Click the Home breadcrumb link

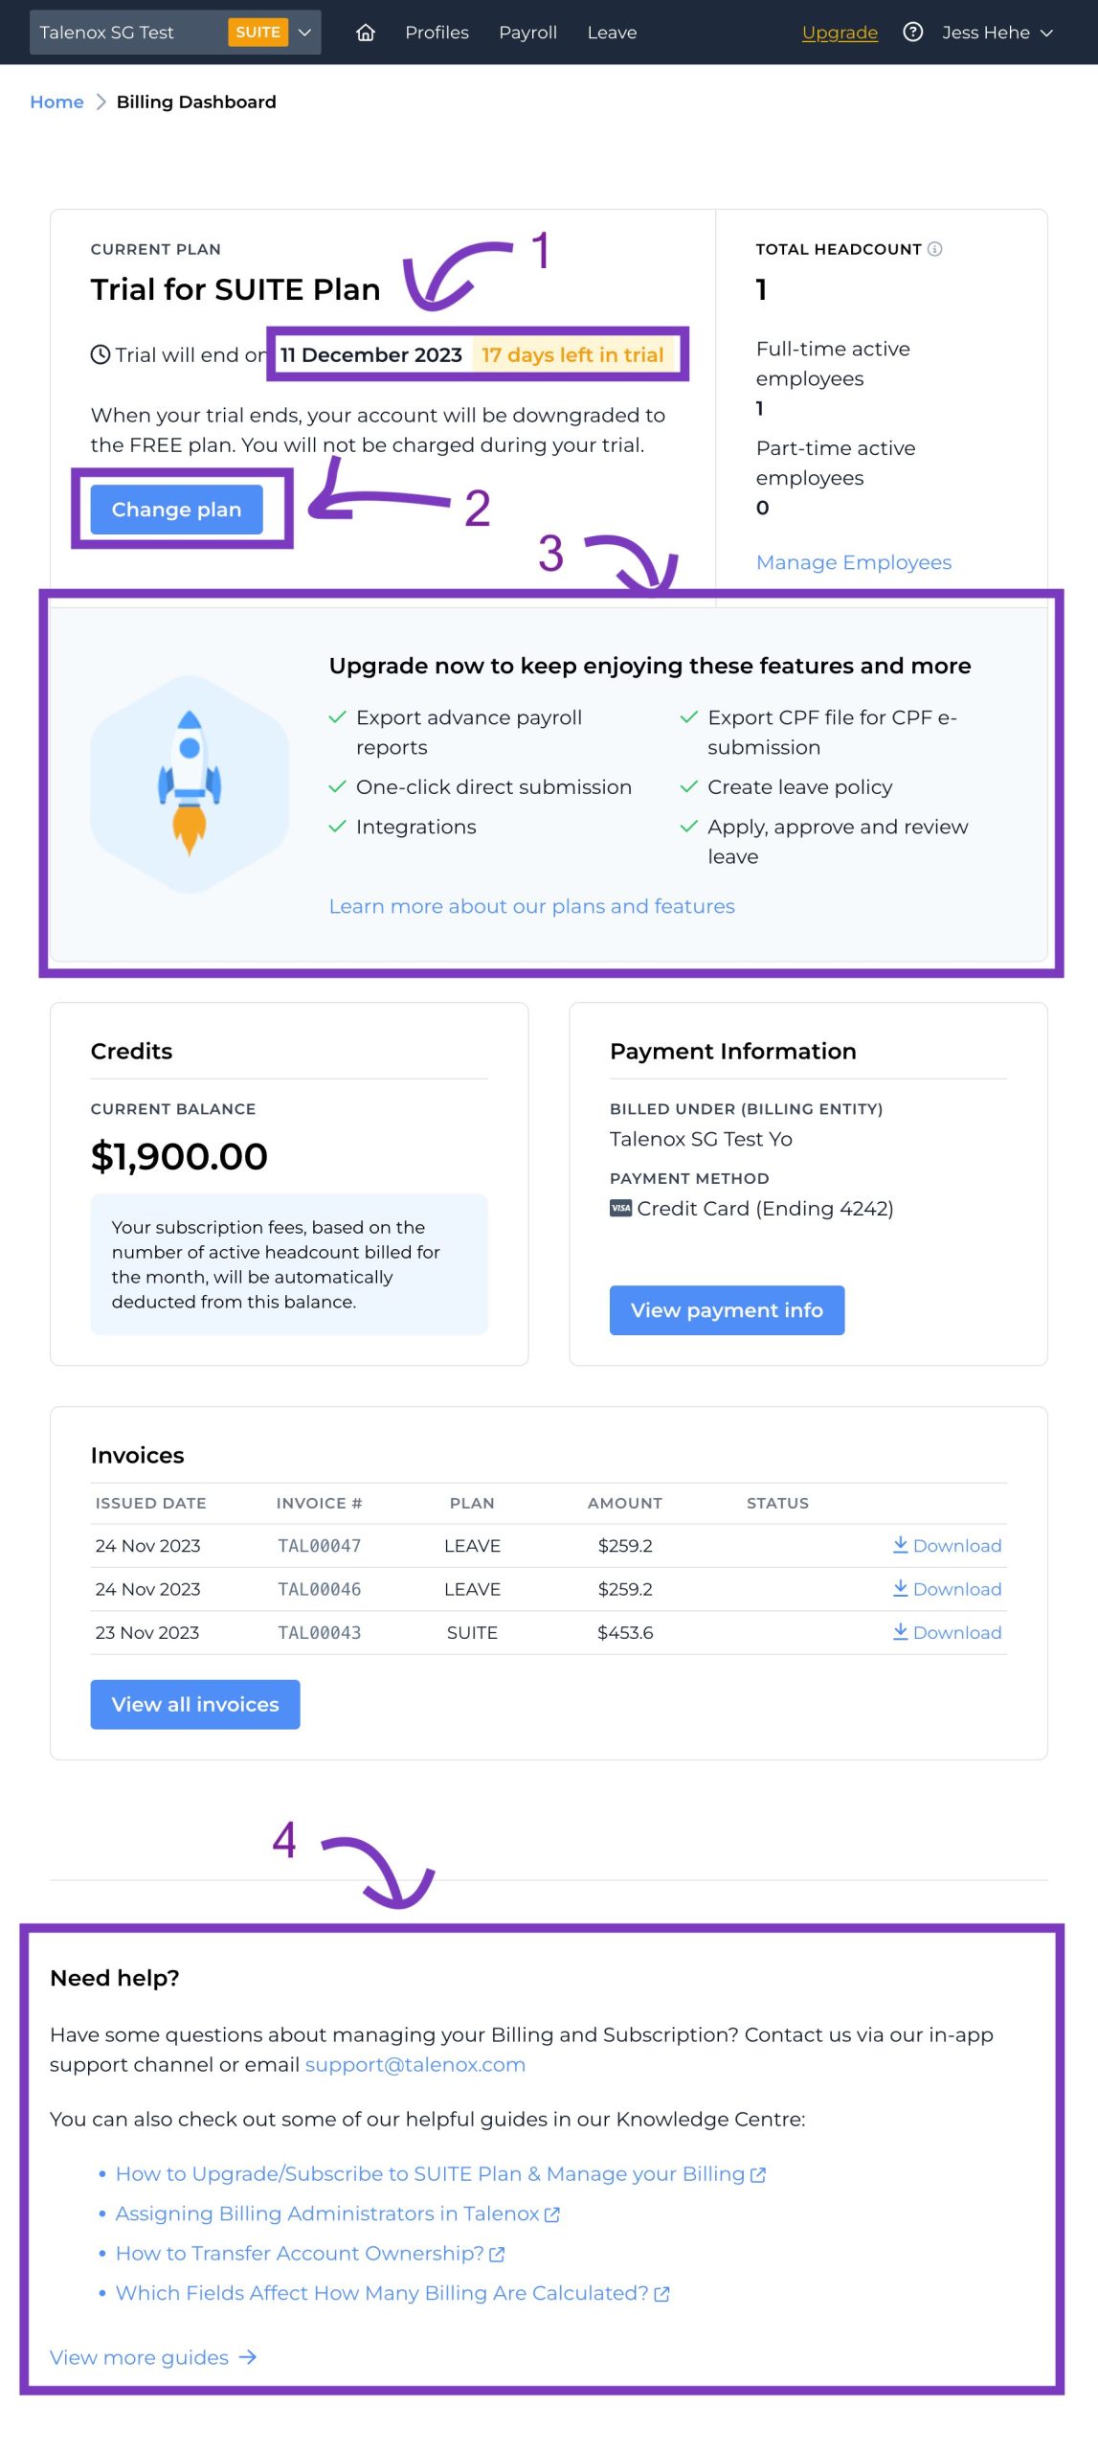56,102
